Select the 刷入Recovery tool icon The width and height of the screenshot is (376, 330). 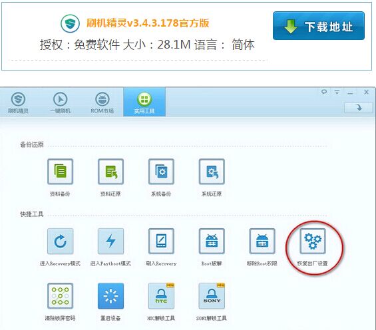point(161,241)
